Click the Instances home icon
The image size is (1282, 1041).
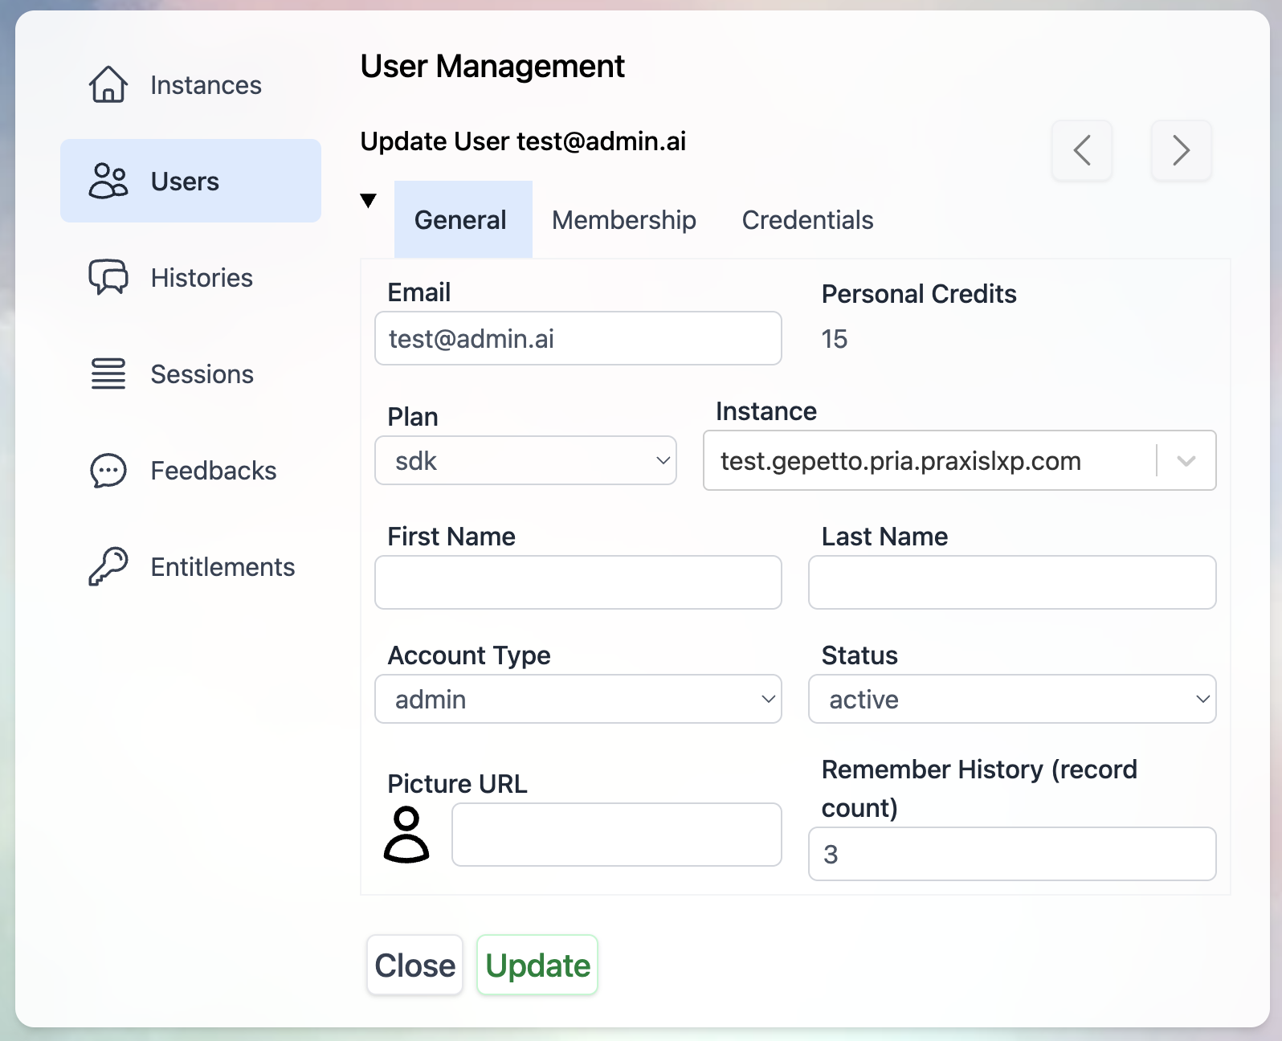tap(108, 84)
